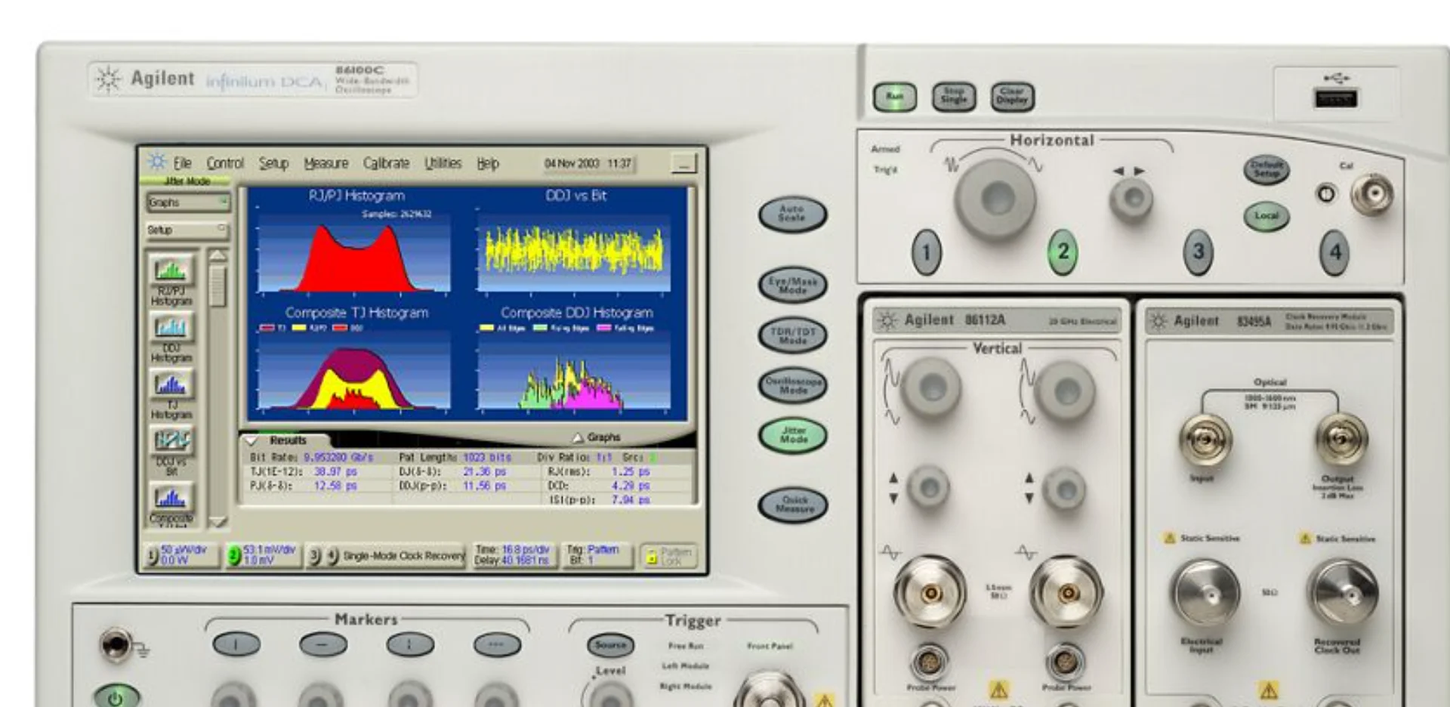Image resolution: width=1450 pixels, height=707 pixels.
Task: Open the Calibrate menu
Action: (386, 163)
